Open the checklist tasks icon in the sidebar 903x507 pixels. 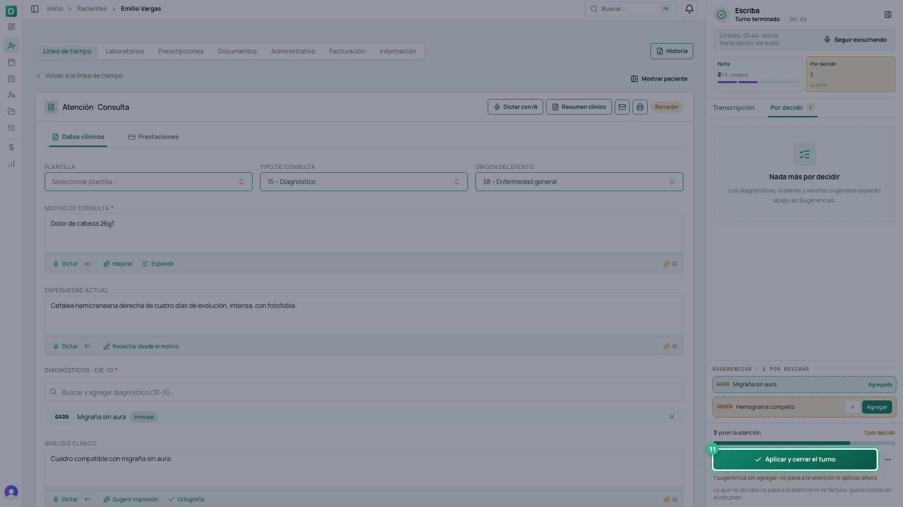point(11,128)
